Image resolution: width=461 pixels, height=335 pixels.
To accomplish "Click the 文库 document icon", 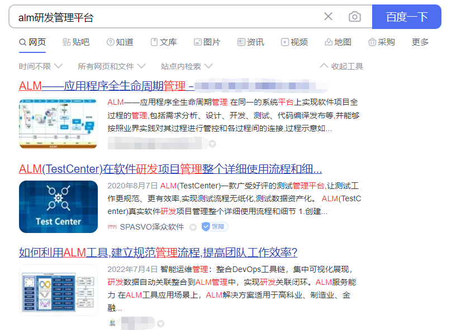I will point(154,42).
